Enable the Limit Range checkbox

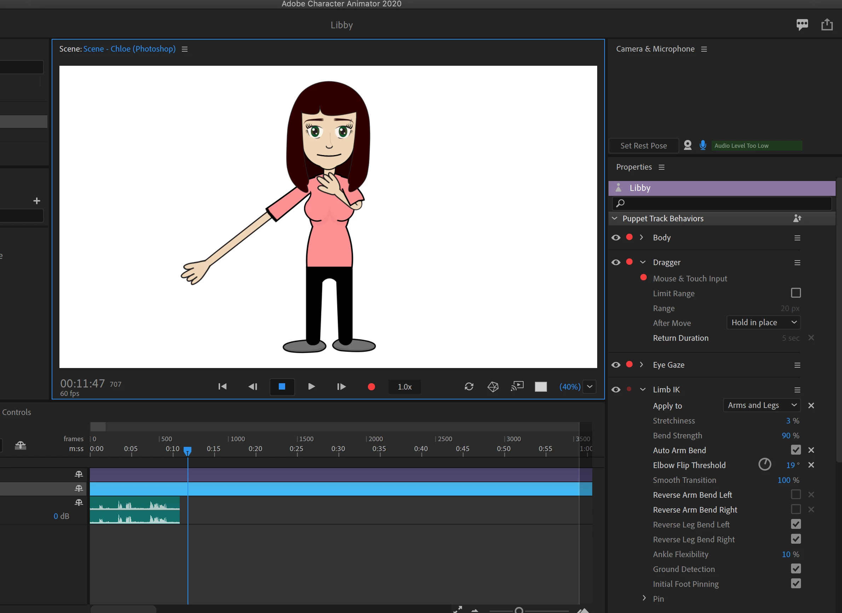point(796,293)
